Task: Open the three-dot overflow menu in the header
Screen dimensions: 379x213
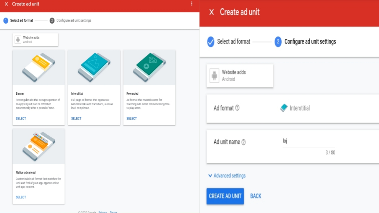Action: click(x=192, y=4)
